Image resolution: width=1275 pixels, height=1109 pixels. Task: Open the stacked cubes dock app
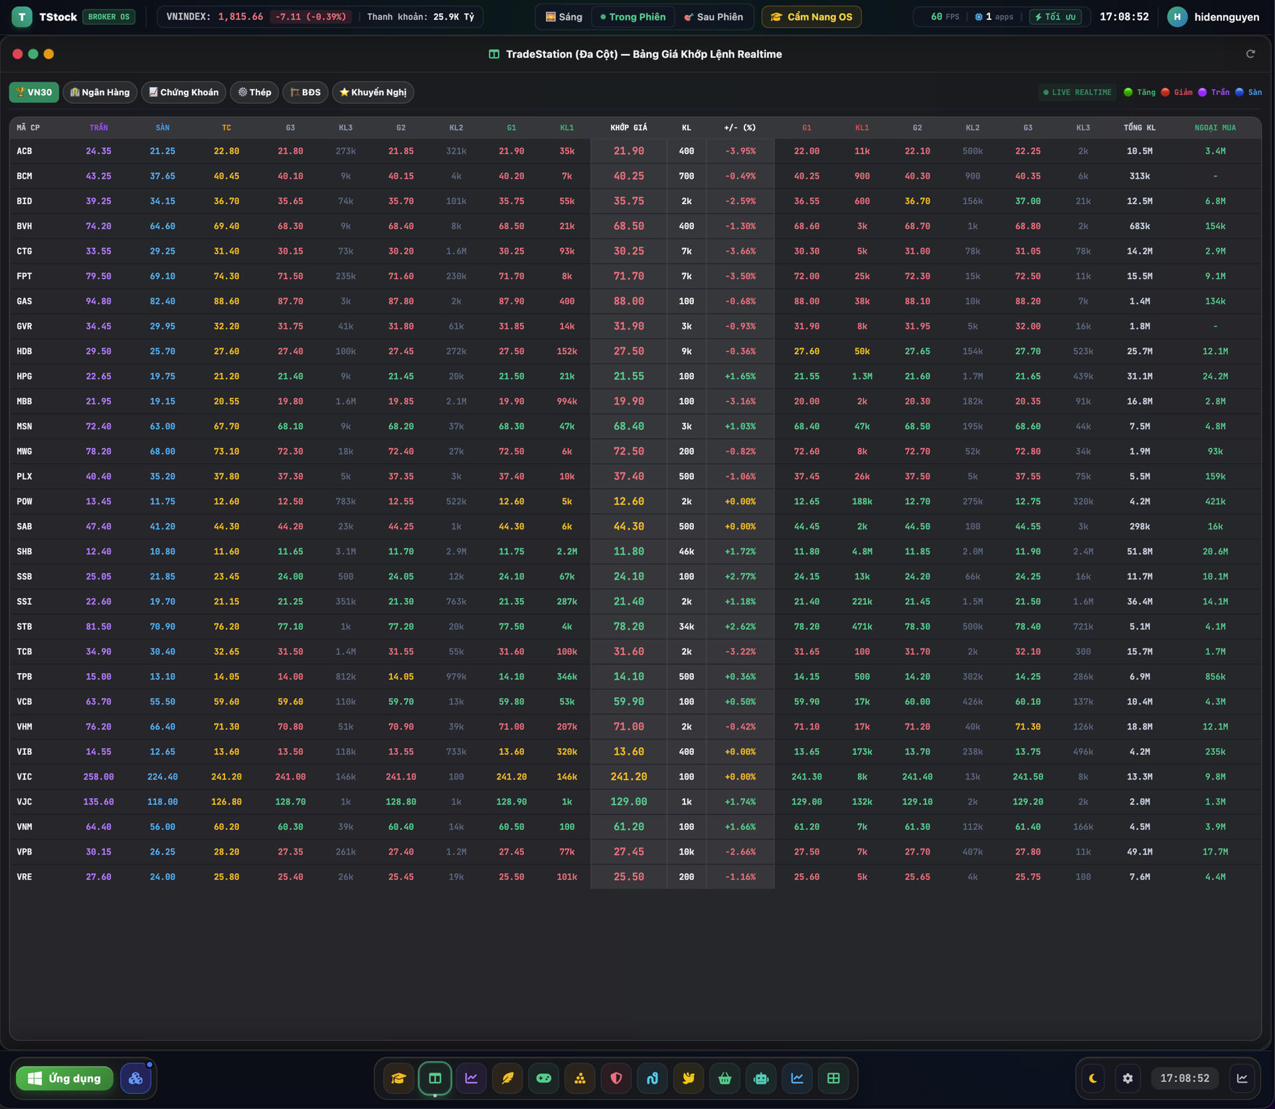580,1078
